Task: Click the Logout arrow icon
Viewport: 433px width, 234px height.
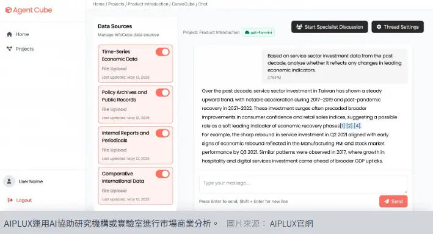Action: pos(10,200)
